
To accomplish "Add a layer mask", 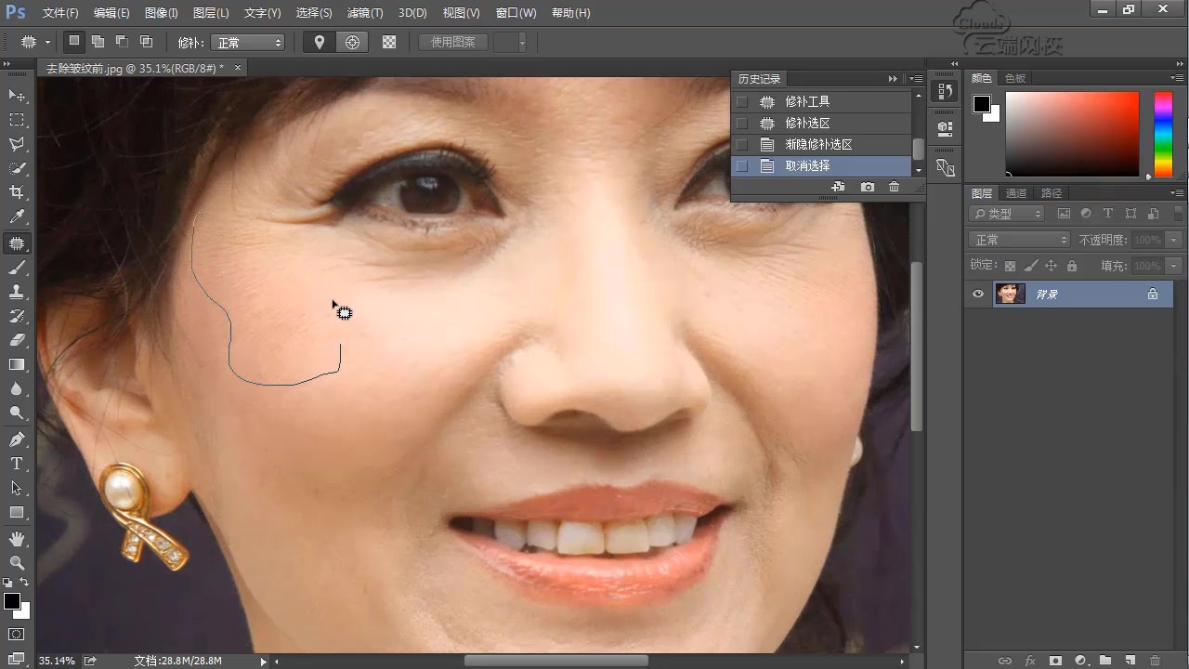I will (1055, 661).
